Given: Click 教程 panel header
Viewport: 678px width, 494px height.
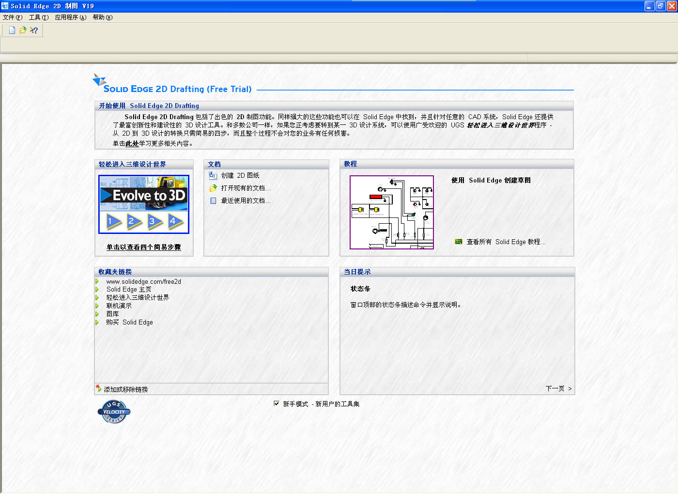Looking at the screenshot, I should 457,164.
